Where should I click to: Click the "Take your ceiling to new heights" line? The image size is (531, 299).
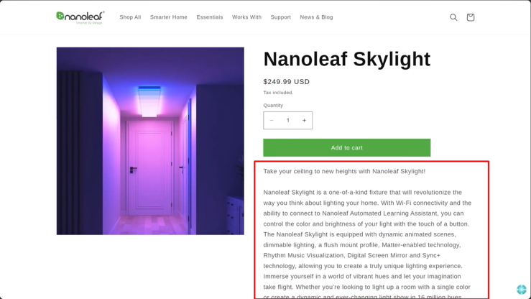click(344, 171)
